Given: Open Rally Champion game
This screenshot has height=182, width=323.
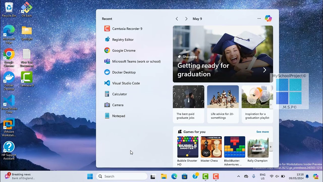Looking at the screenshot, I should click(x=258, y=149).
